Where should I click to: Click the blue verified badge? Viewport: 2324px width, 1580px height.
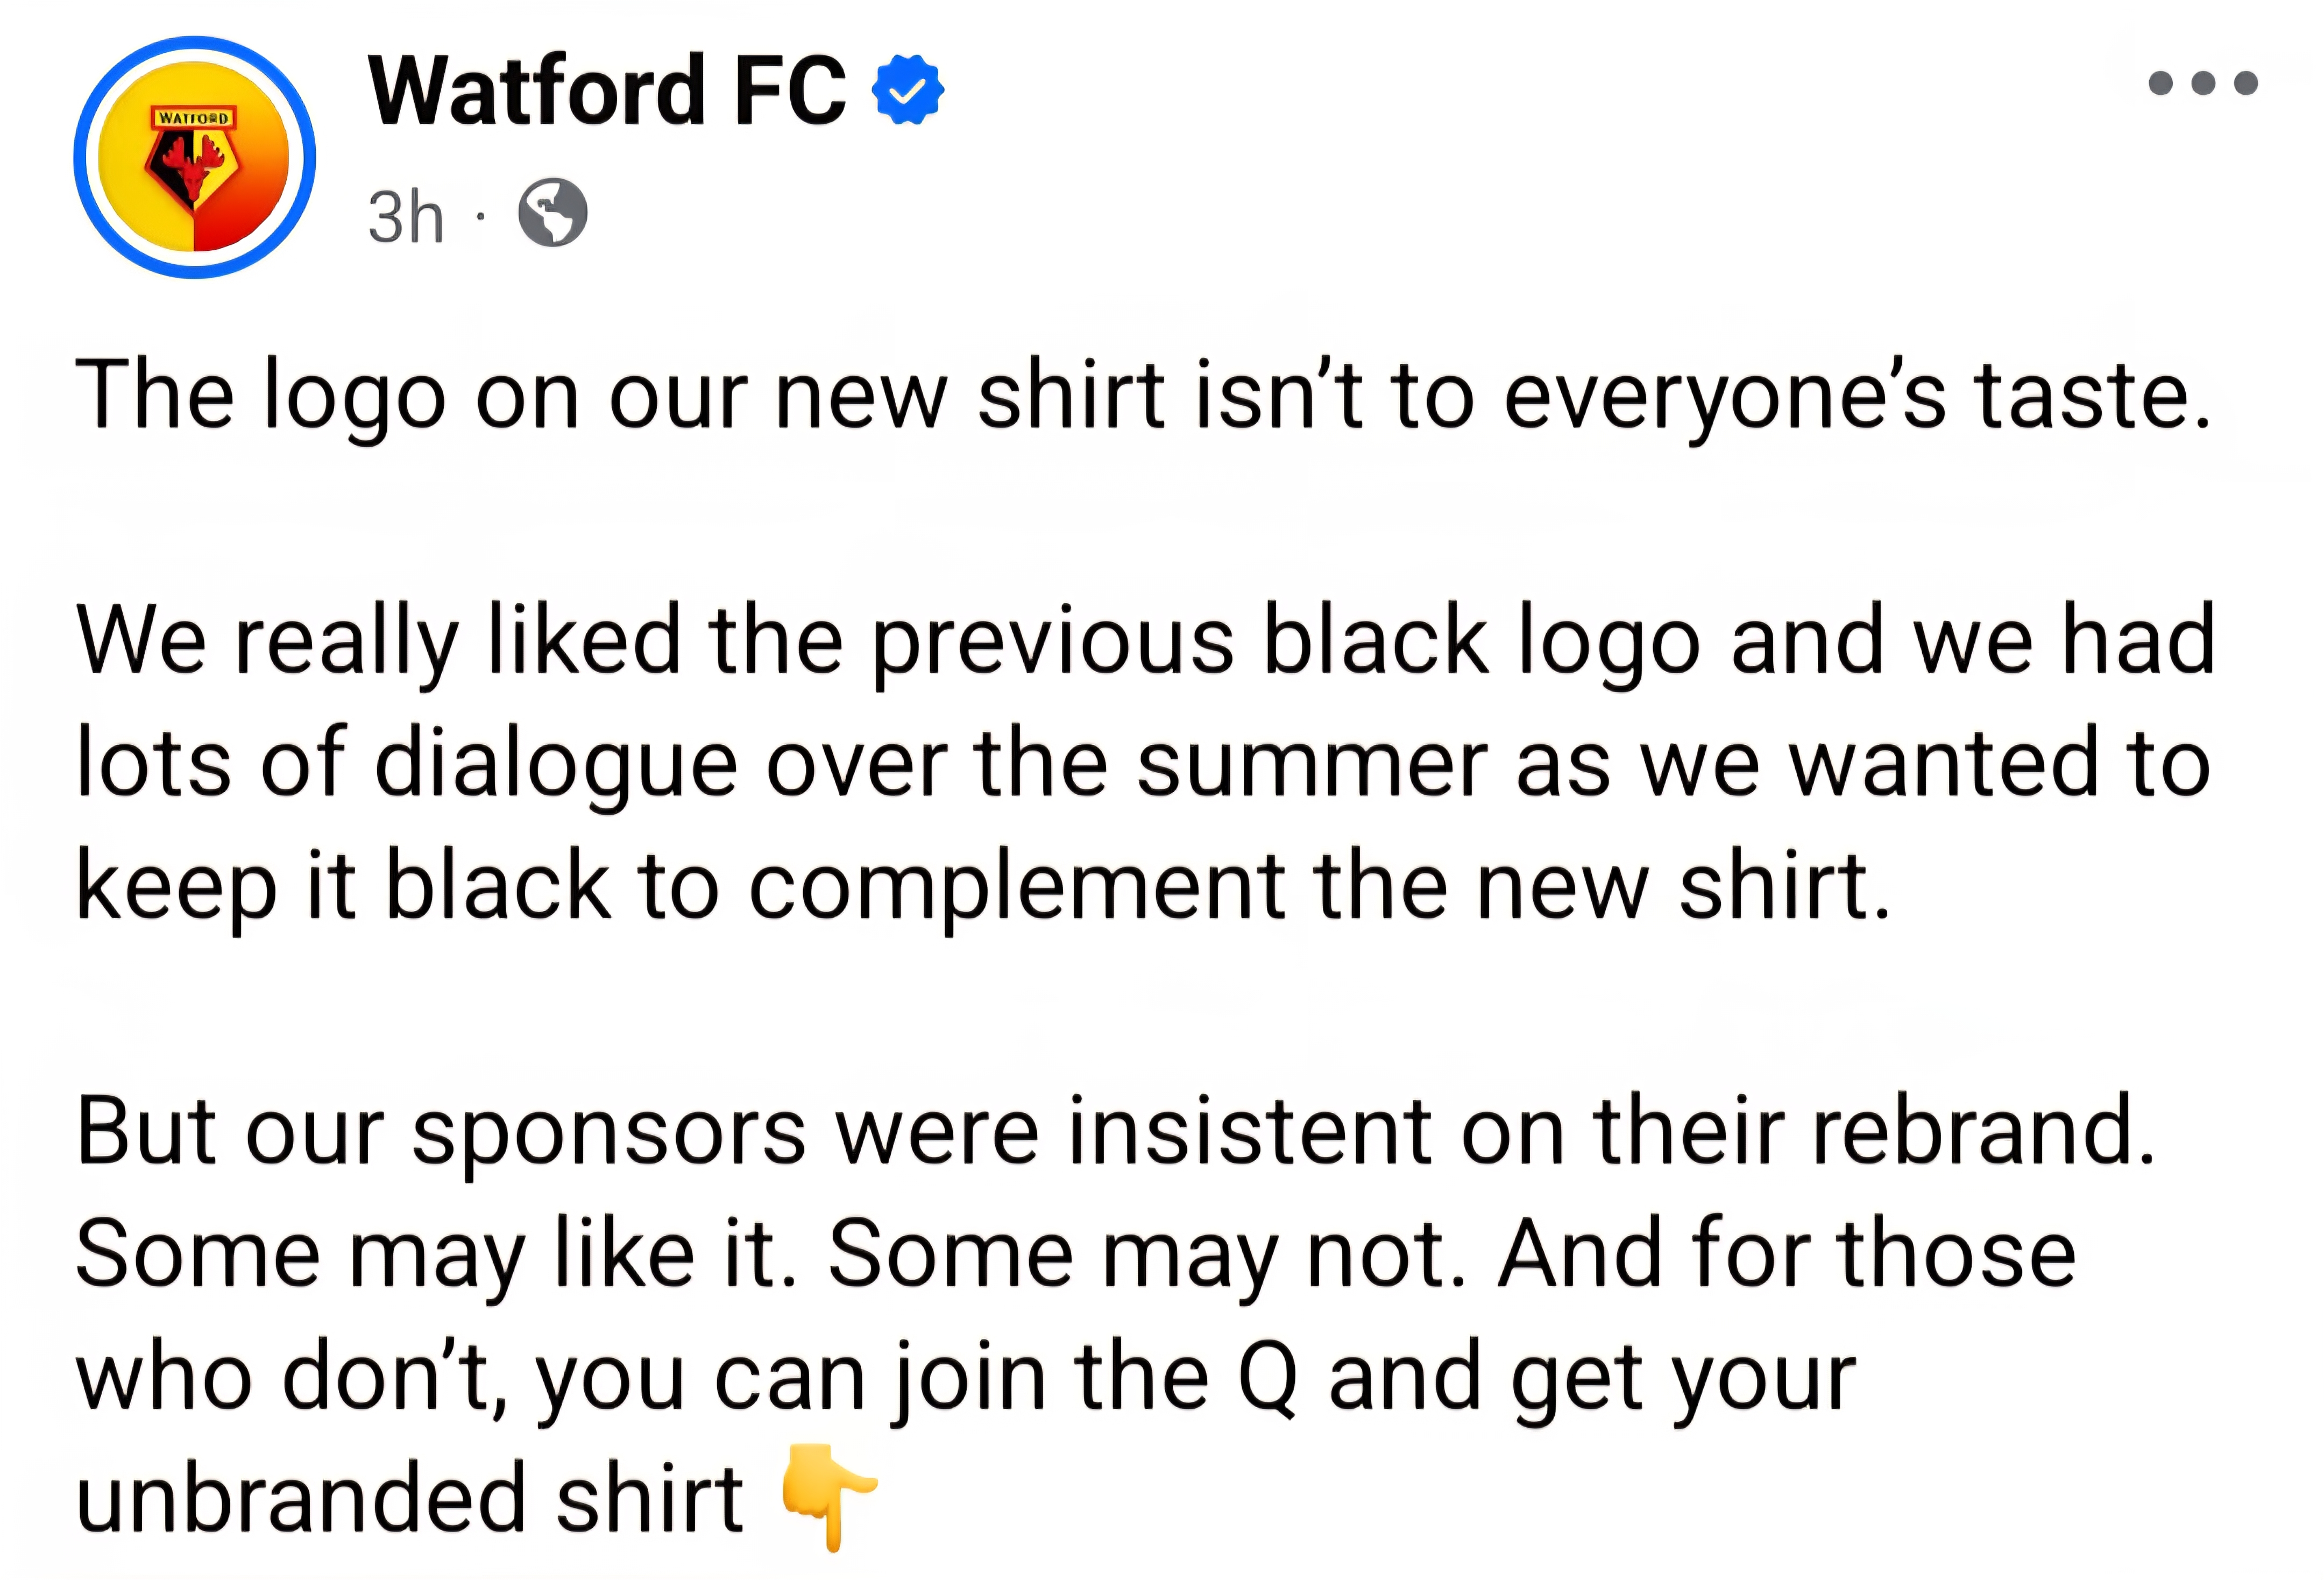(907, 91)
